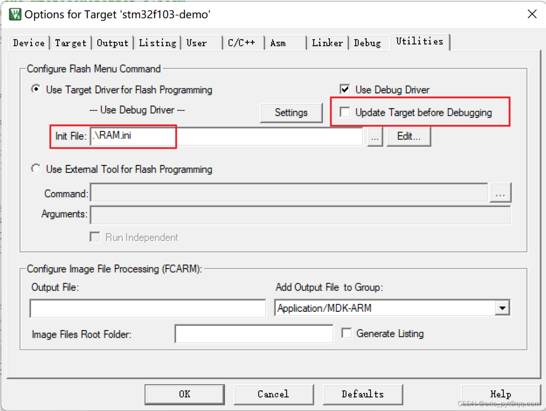Confirm the options with OK
This screenshot has height=411, width=546.
click(185, 394)
